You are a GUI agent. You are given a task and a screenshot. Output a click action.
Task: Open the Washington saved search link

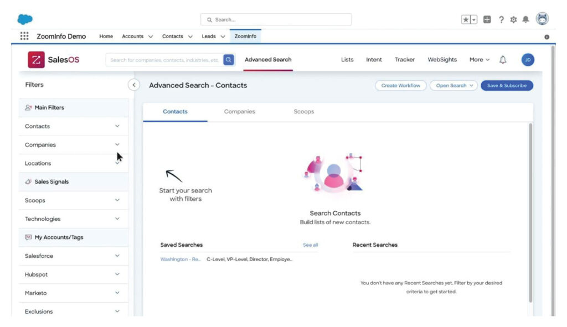(x=180, y=259)
